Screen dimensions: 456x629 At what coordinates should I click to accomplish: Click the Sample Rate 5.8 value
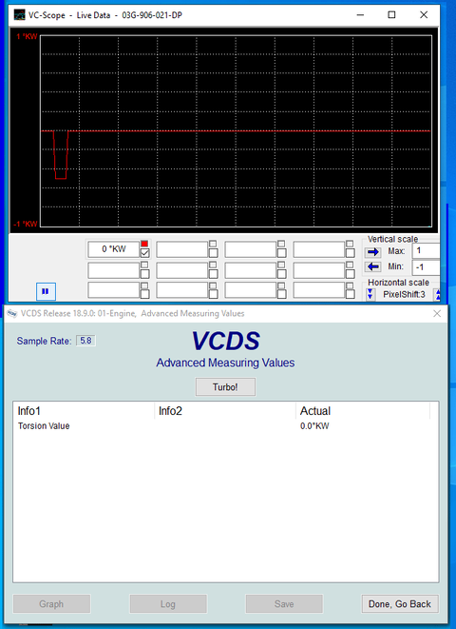86,341
